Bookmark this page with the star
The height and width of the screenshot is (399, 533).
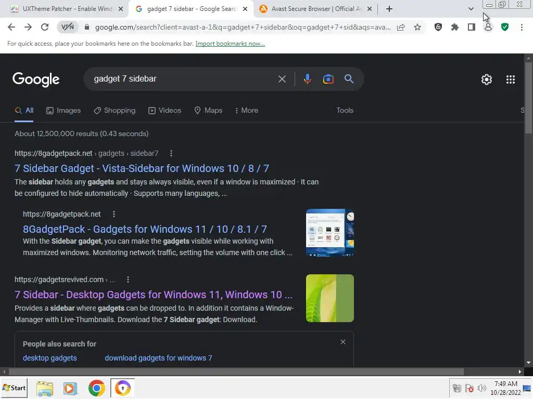pyautogui.click(x=417, y=27)
